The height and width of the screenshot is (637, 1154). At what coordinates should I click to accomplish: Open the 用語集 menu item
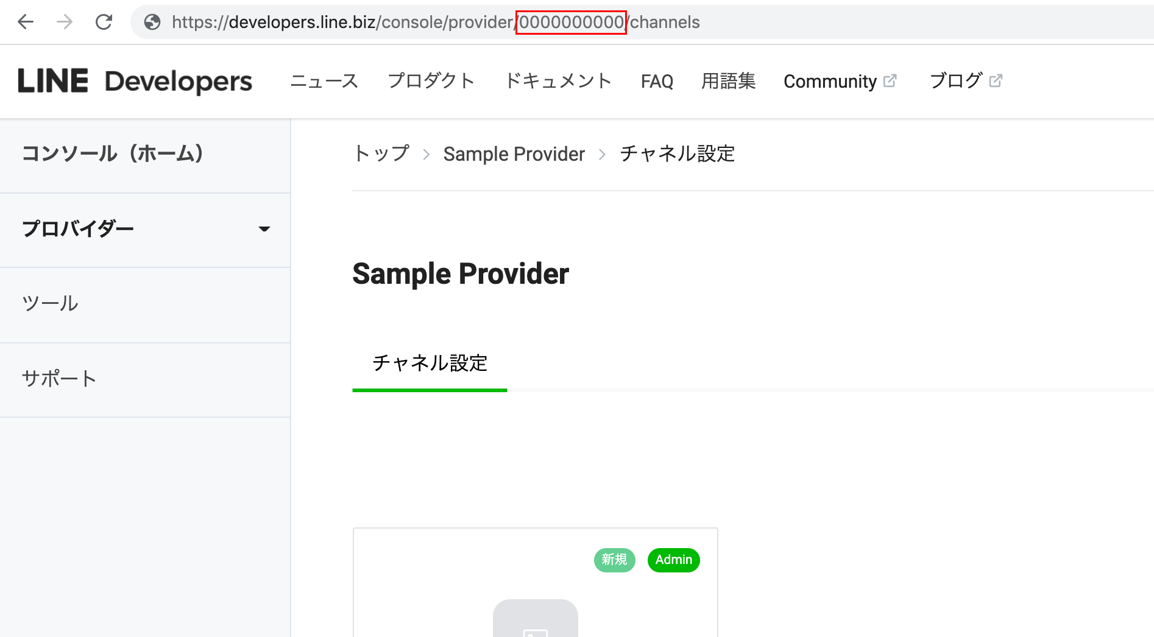point(729,81)
